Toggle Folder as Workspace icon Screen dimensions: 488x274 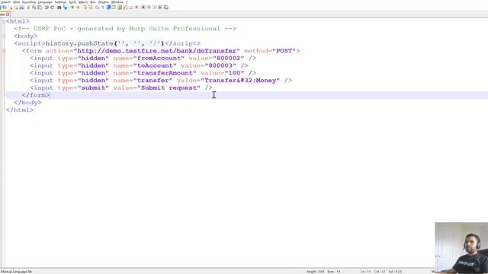click(x=130, y=7)
